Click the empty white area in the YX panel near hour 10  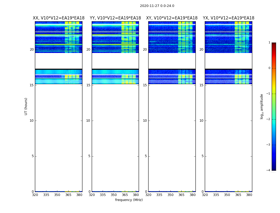click(229, 121)
